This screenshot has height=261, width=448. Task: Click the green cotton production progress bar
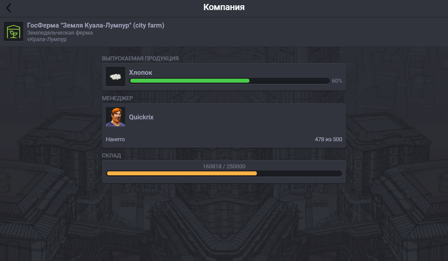[x=229, y=81]
